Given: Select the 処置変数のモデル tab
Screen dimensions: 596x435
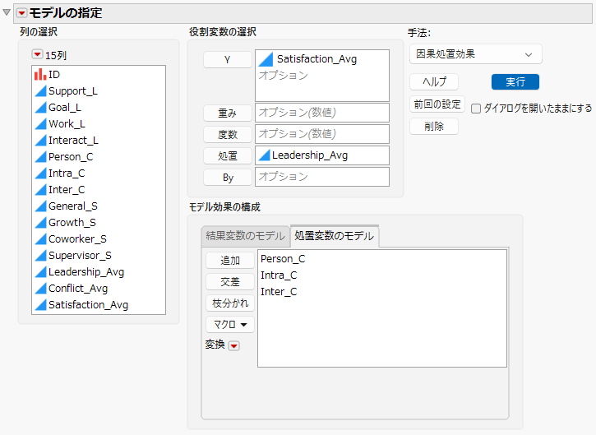Looking at the screenshot, I should tap(334, 236).
